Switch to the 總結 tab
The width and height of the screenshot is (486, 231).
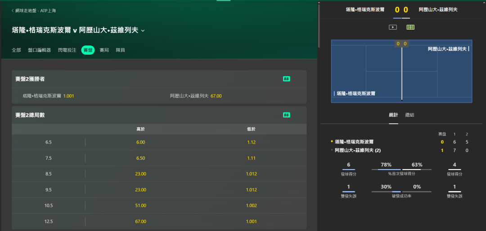tap(410, 115)
